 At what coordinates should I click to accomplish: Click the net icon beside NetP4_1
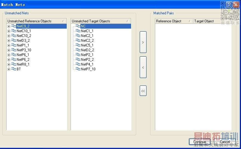coord(78,64)
